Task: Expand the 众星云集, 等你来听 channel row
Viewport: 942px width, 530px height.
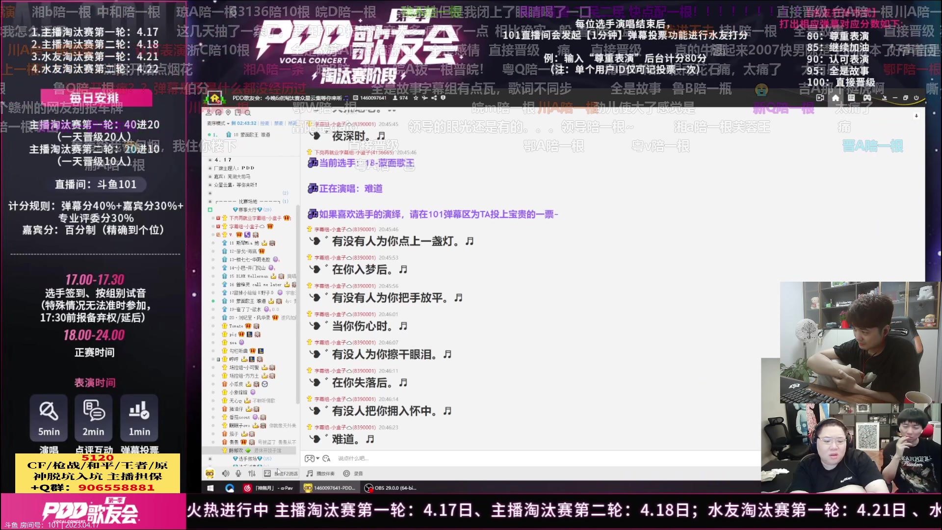Action: pyautogui.click(x=234, y=185)
